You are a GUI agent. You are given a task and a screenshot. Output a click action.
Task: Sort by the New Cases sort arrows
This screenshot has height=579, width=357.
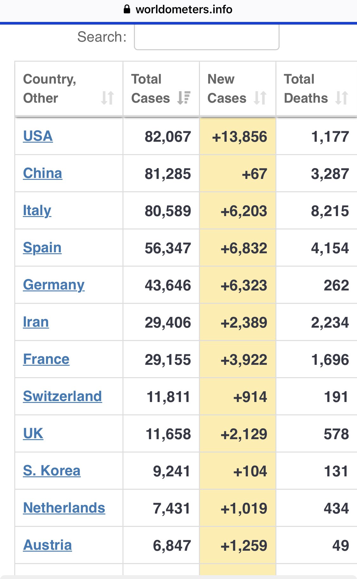[260, 98]
